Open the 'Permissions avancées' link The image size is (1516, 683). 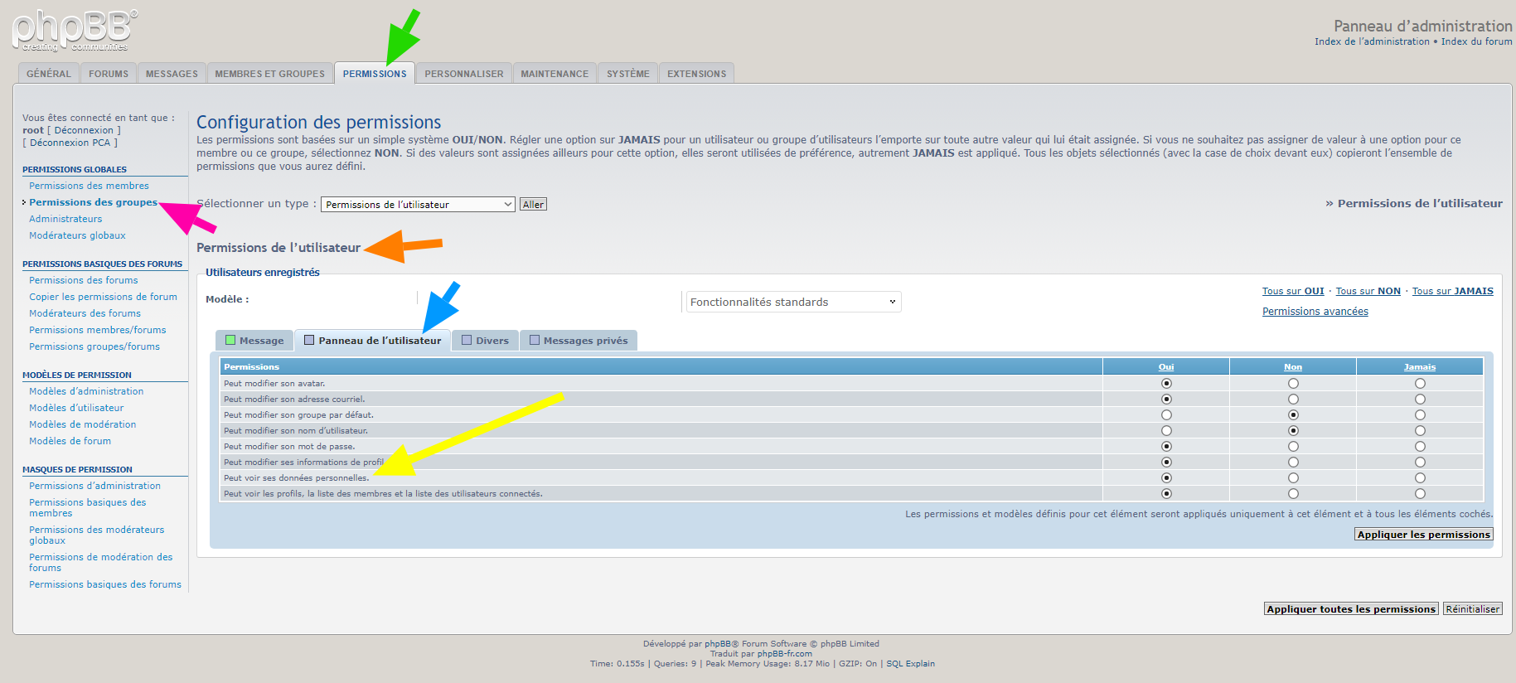tap(1315, 312)
